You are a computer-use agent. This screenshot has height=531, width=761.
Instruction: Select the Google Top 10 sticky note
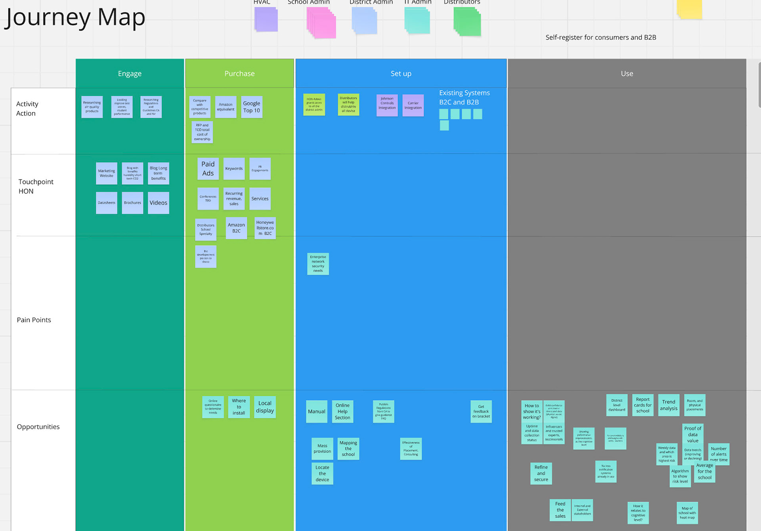[252, 107]
